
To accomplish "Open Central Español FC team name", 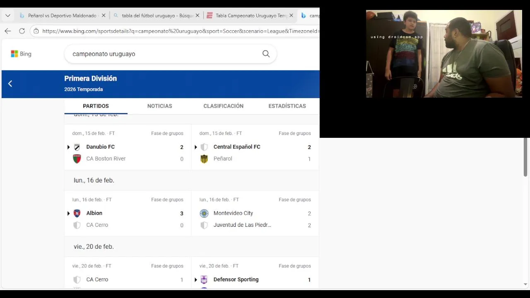I will (237, 147).
